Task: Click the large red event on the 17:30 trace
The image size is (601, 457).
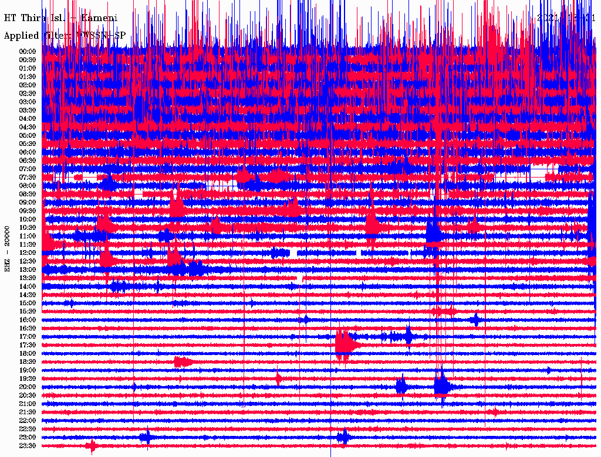Action: coord(347,345)
